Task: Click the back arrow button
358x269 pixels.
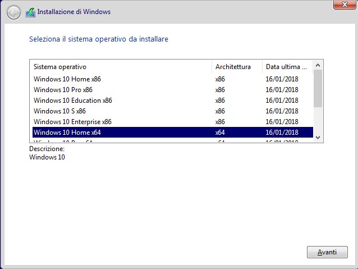Action: [x=13, y=12]
